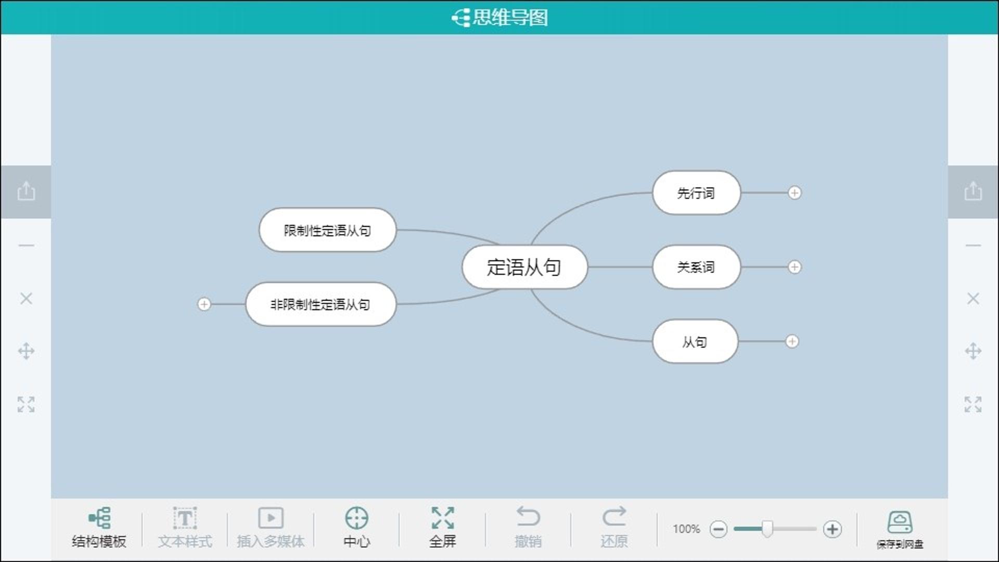Click the zoom slider handle
This screenshot has height=562, width=999.
(x=767, y=529)
